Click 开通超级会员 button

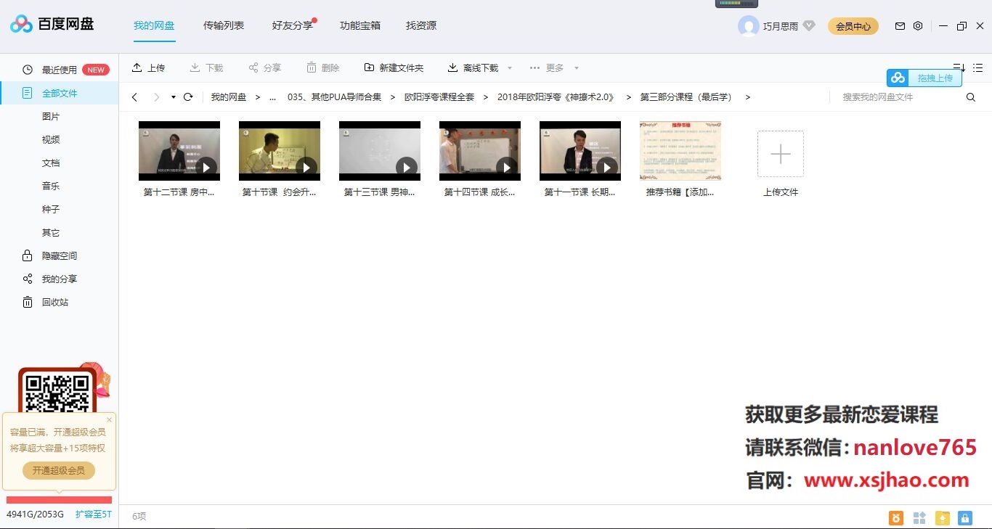click(x=59, y=470)
